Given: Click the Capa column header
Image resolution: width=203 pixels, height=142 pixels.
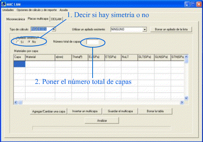Looking at the screenshot, I should (19, 57).
